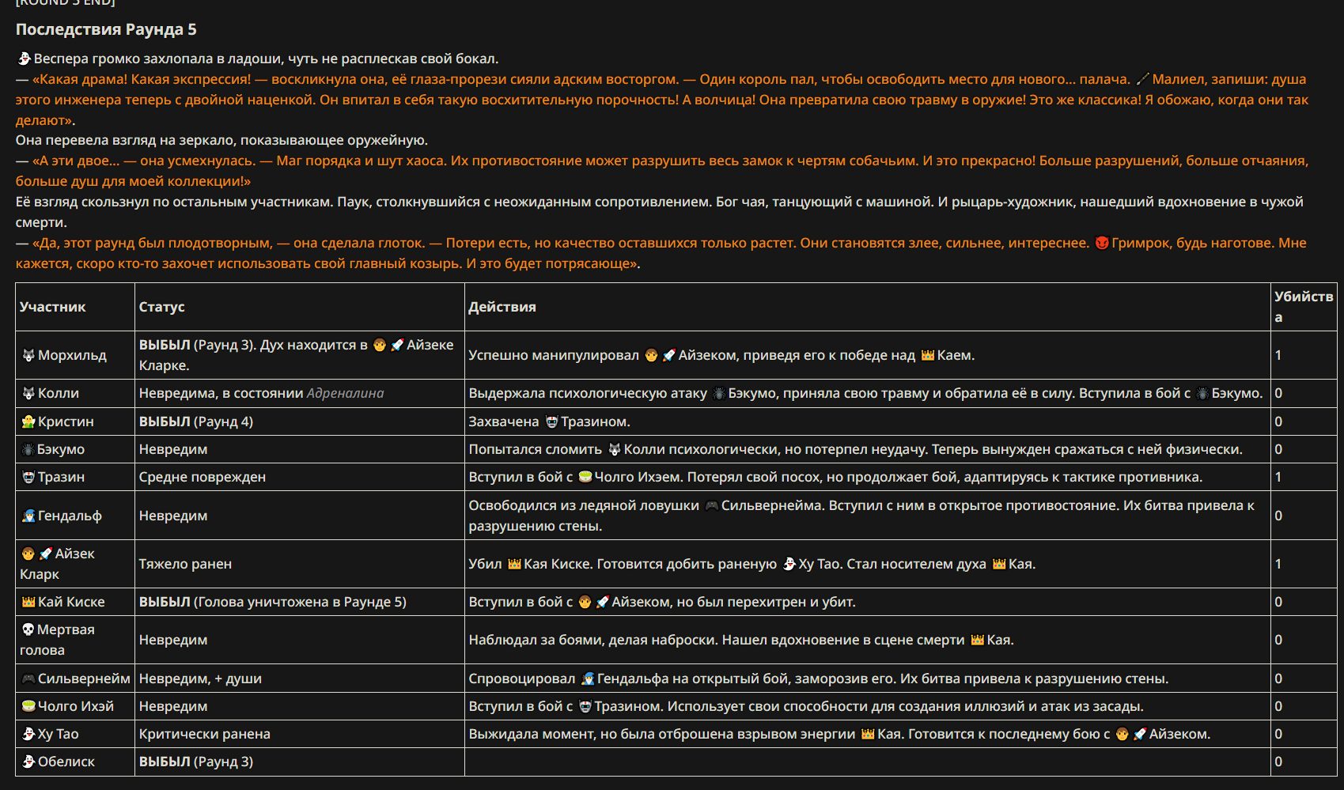Click the ghost emoji before Веспера громко захлопала

tap(24, 59)
